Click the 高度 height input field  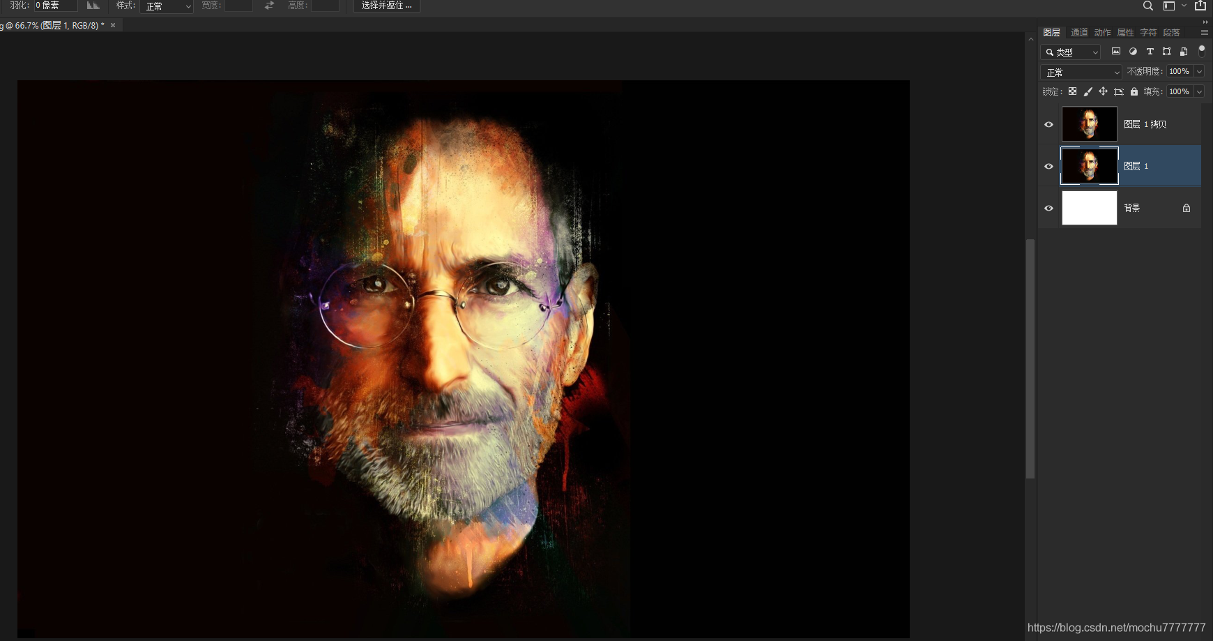325,6
